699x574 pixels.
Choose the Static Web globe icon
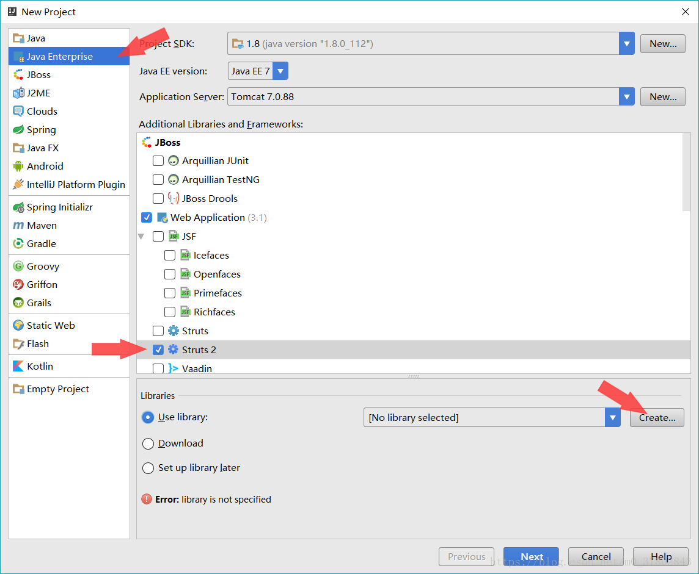coord(18,325)
